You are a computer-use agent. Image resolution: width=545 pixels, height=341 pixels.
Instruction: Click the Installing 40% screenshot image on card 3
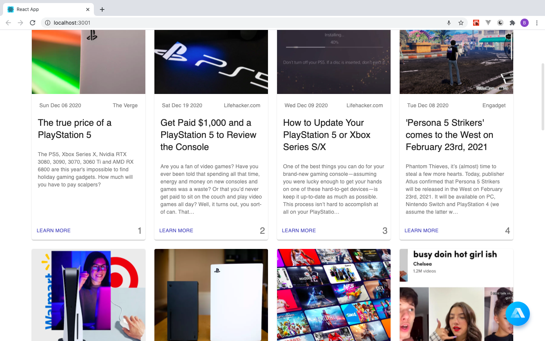(334, 62)
